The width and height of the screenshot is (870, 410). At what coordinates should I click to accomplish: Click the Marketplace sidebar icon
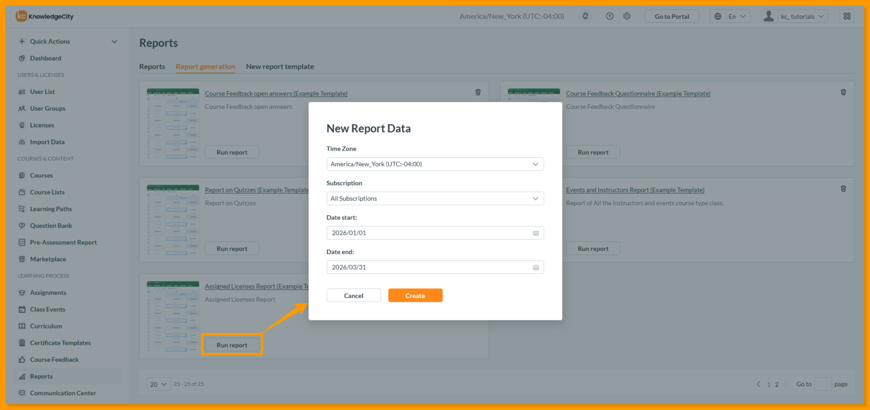(x=22, y=259)
